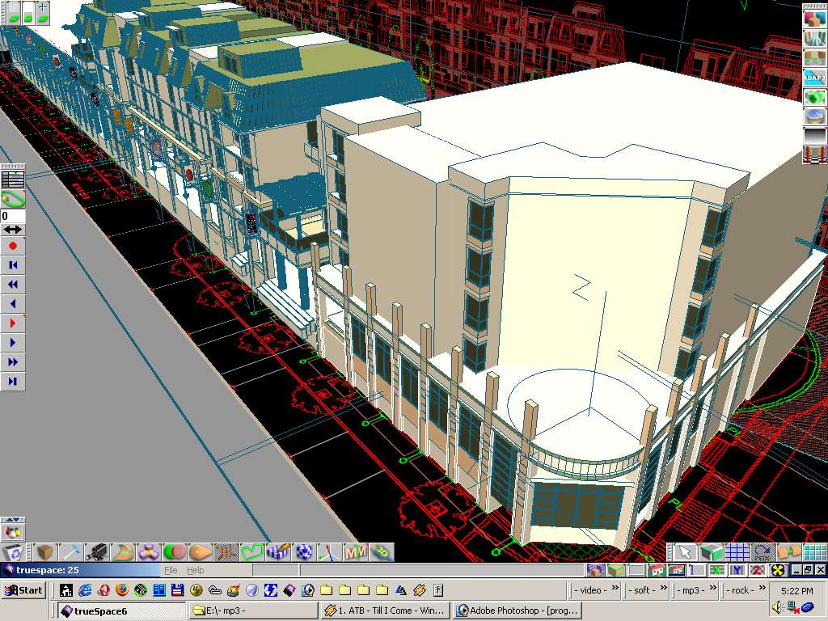
Task: Open the camera tool in bottom toolbar
Action: pyautogui.click(x=96, y=552)
